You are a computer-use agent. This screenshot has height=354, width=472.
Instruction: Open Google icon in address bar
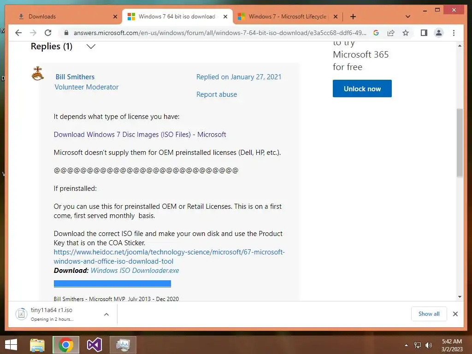376,33
